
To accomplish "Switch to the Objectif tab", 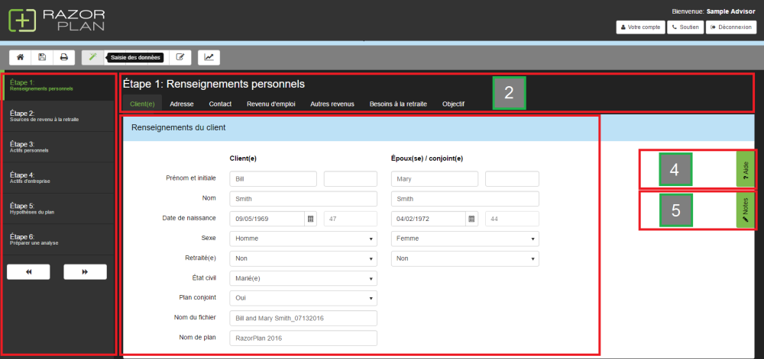I will click(x=453, y=104).
